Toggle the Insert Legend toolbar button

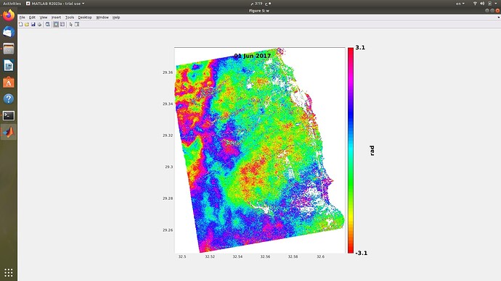tap(62, 24)
